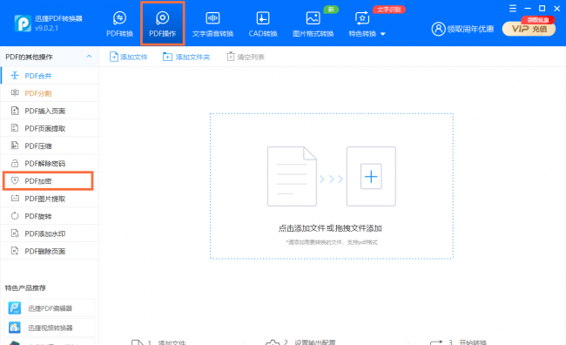Select PDF压缩 in the sidebar
Viewport: 566px width, 345px height.
point(50,146)
